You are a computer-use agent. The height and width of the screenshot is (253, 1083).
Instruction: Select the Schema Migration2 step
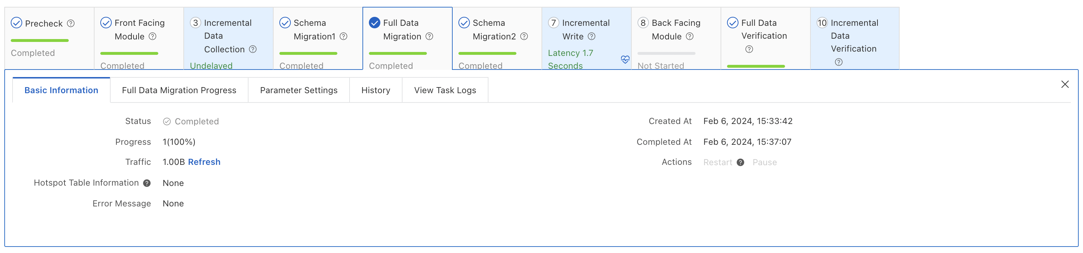494,30
